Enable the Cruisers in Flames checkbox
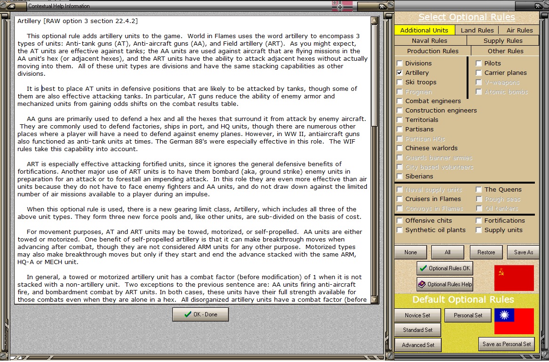 (x=399, y=199)
